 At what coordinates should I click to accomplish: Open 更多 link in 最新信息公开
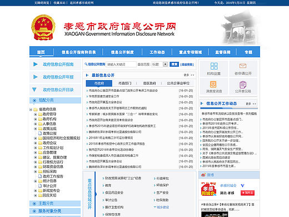[x=189, y=75]
